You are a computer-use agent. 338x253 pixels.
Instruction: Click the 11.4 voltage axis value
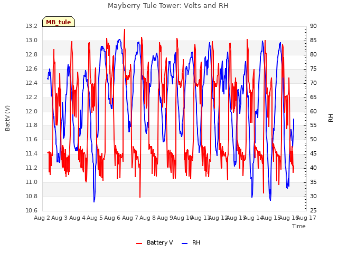click(x=32, y=153)
